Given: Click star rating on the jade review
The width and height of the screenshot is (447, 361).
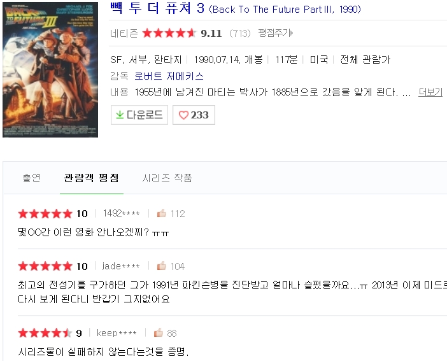Looking at the screenshot, I should pos(45,266).
